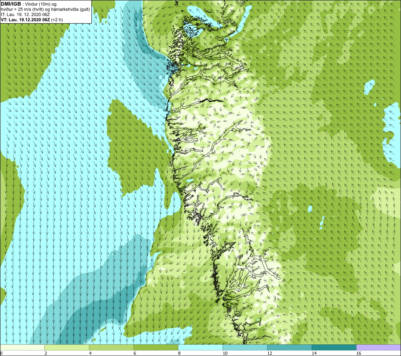
Task: Click the scale label '0'
Action: [2, 353]
